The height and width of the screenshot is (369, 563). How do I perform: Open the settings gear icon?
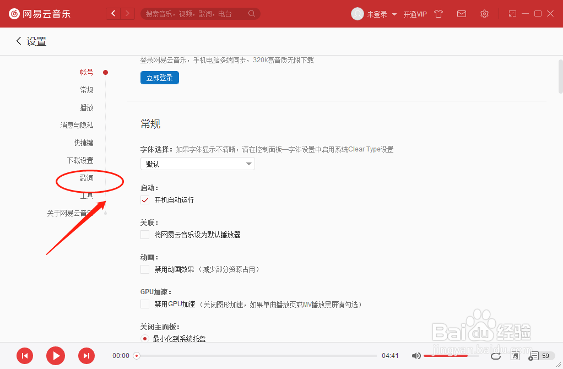pos(484,13)
